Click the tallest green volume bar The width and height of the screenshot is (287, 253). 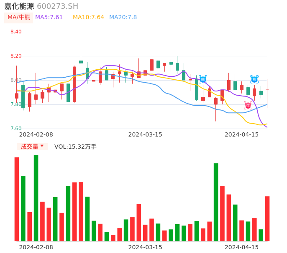click(x=36, y=198)
